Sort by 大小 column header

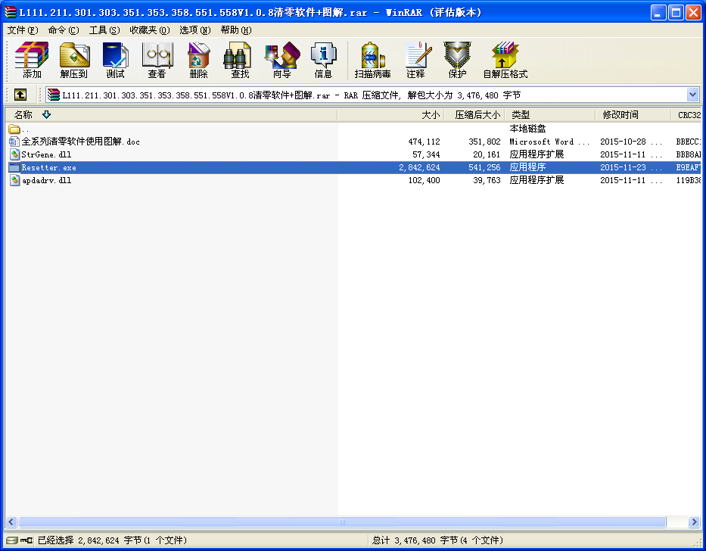(390, 114)
